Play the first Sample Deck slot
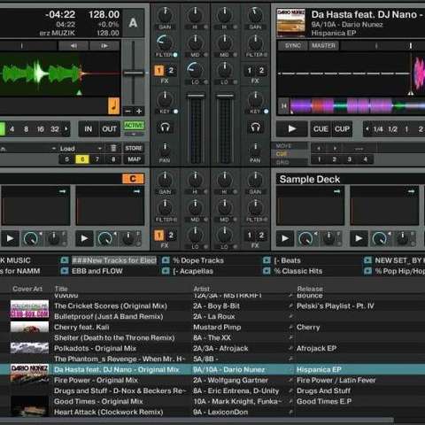425x425 pixels. click(x=285, y=238)
